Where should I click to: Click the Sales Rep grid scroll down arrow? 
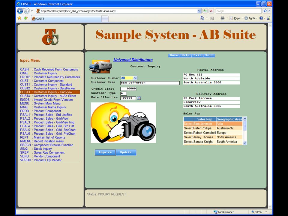pos(245,143)
